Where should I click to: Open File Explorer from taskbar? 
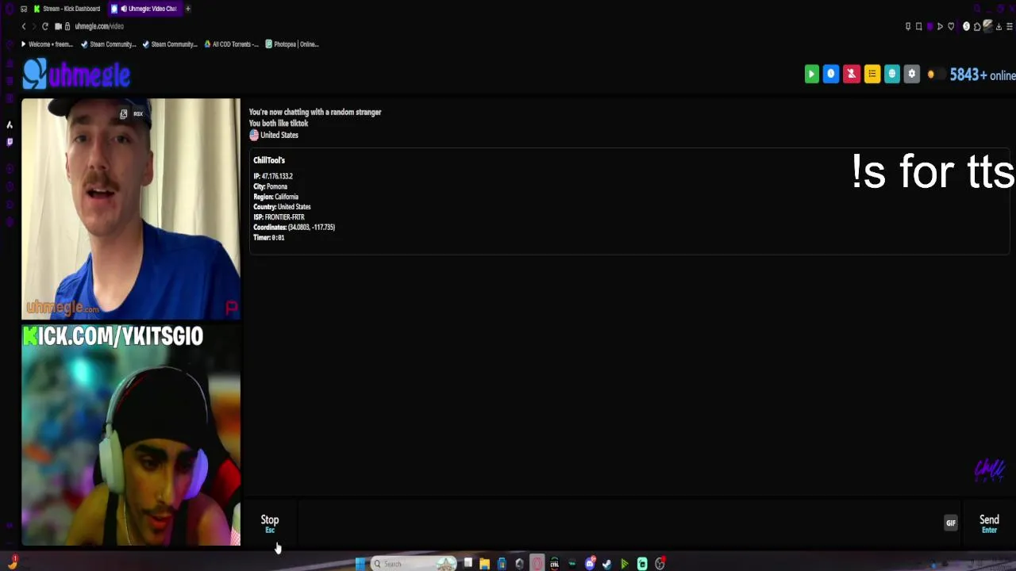pos(484,564)
